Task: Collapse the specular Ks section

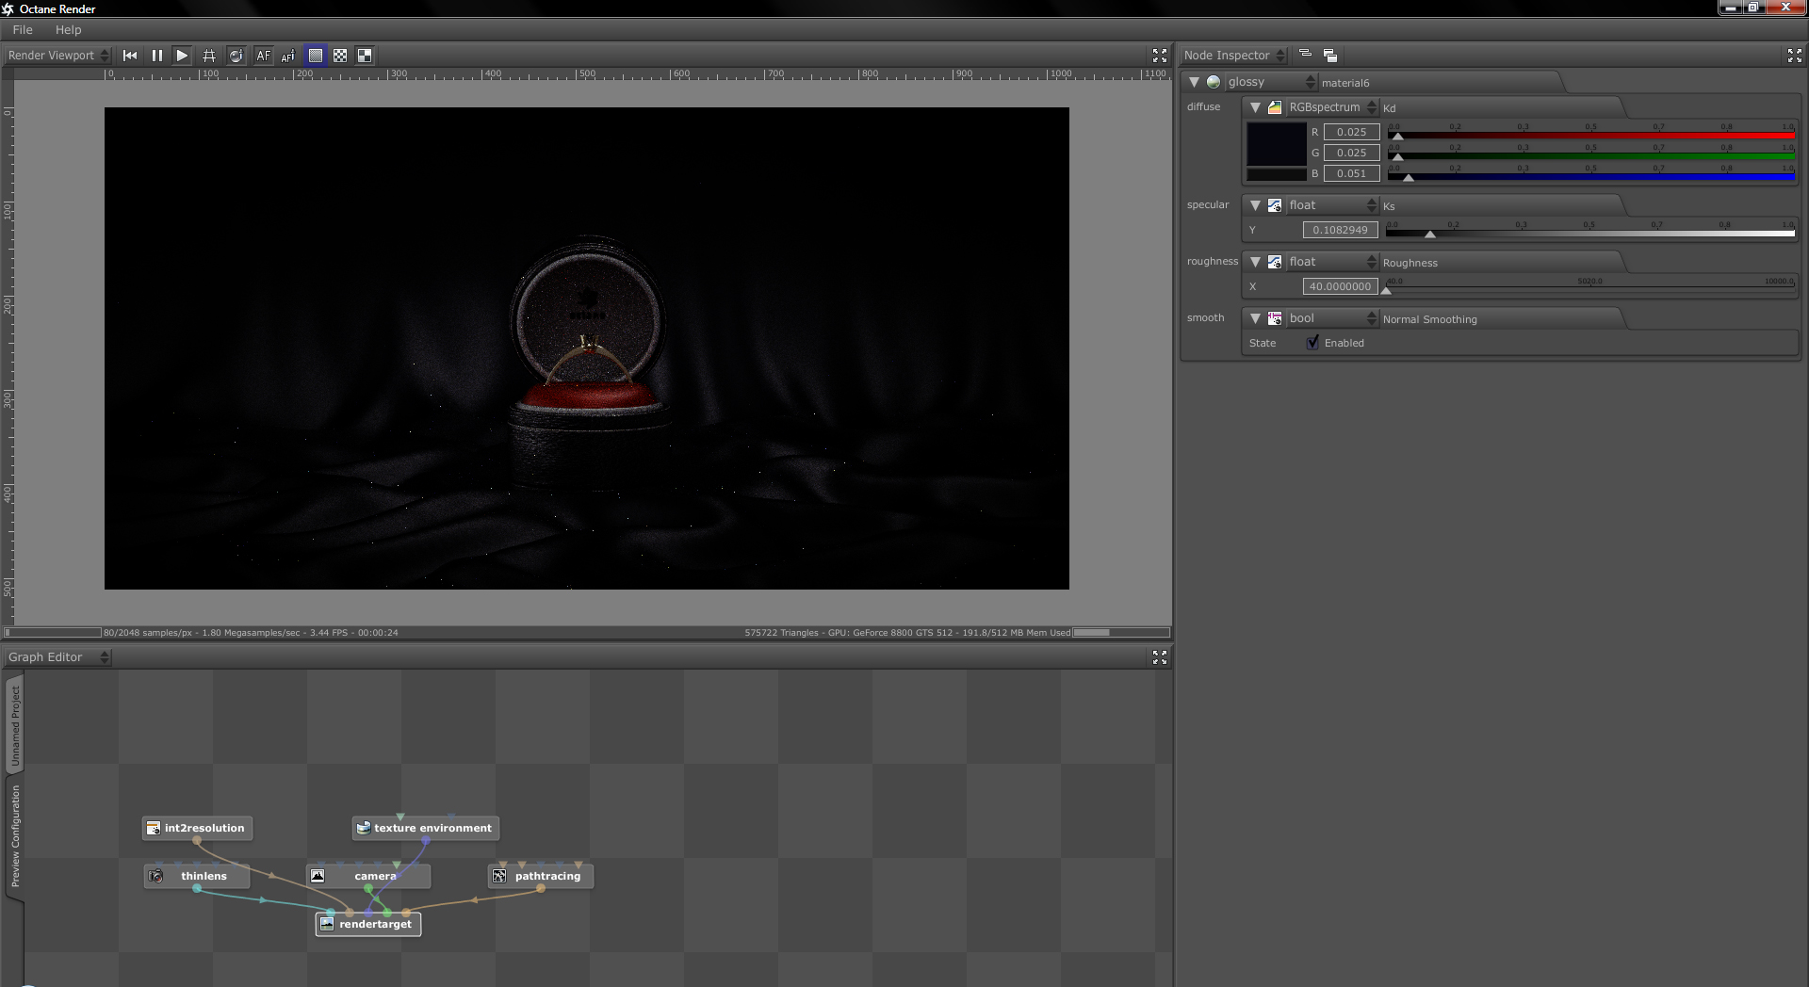Action: tap(1255, 205)
